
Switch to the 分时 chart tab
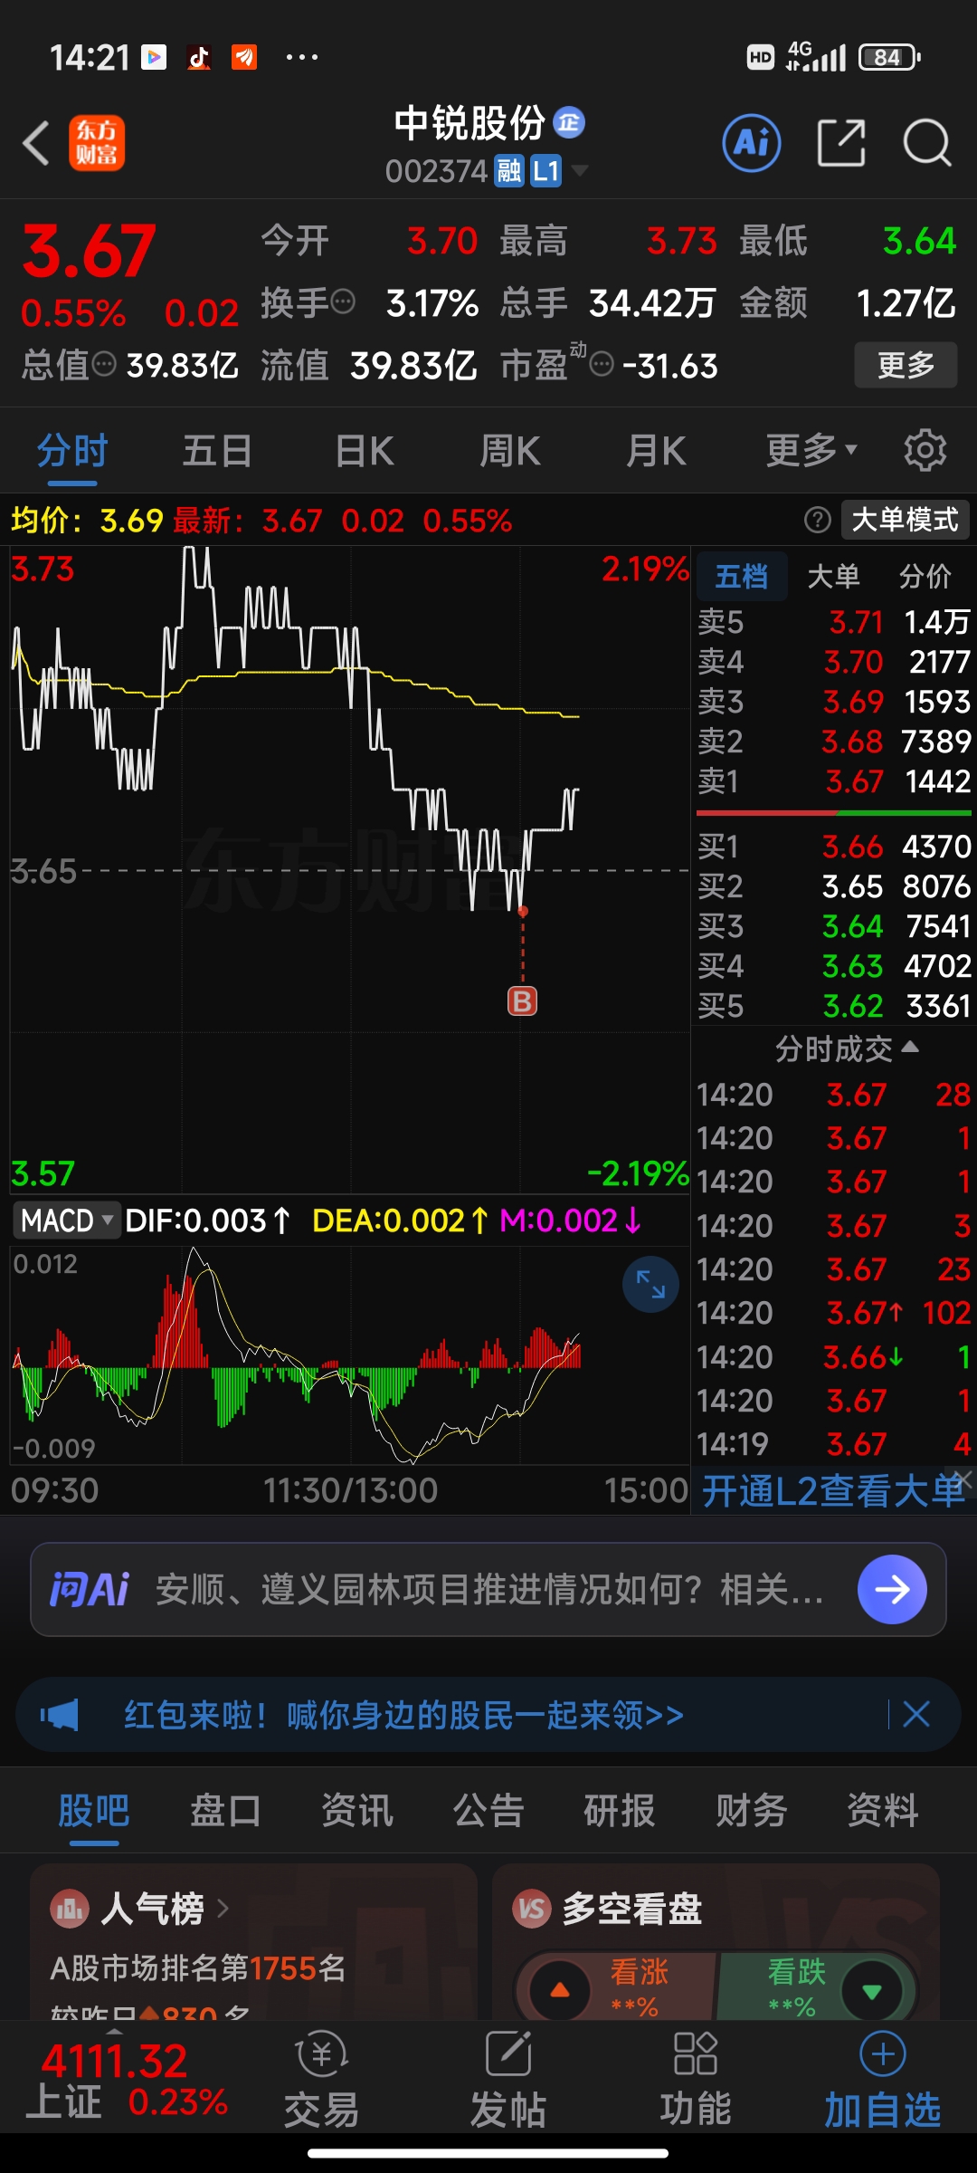[72, 450]
